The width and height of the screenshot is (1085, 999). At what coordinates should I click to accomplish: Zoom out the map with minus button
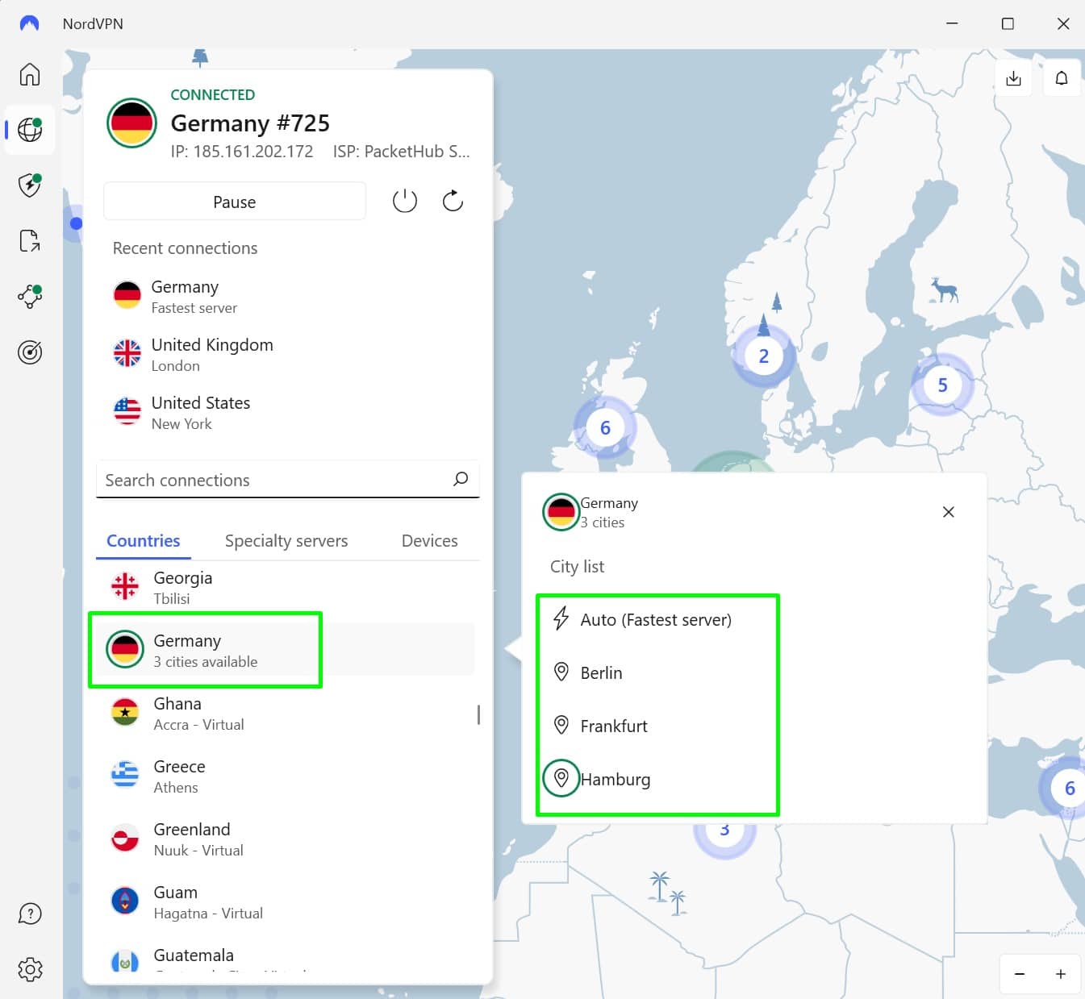(1020, 974)
